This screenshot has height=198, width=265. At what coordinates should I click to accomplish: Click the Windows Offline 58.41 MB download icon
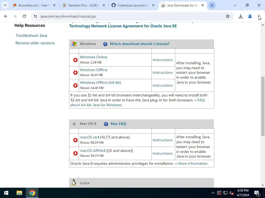tap(75, 72)
